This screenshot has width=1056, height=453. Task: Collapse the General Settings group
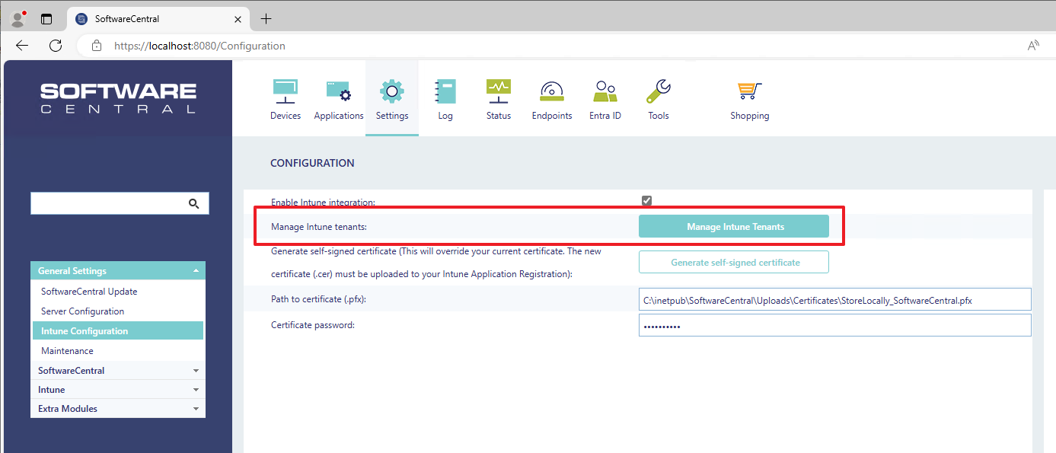[118, 271]
